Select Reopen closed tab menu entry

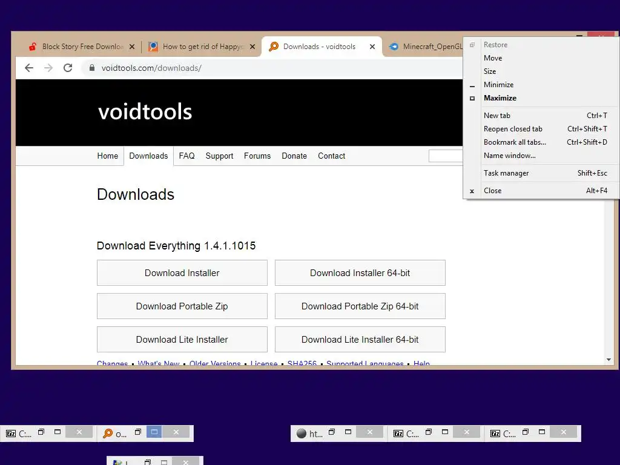tap(541, 129)
